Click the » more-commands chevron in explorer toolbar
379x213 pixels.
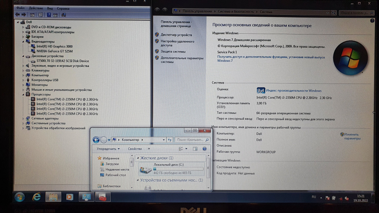[149, 149]
